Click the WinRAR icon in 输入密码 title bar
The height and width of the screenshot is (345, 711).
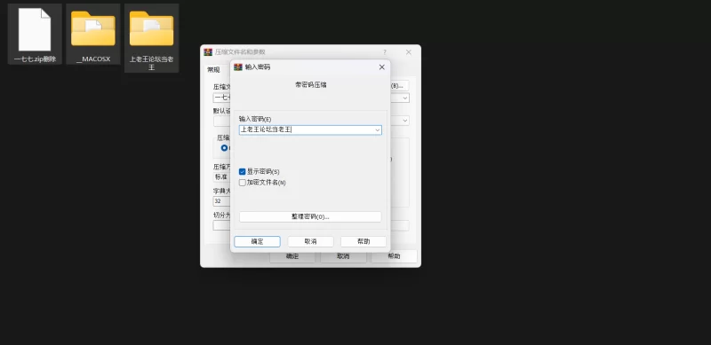237,67
